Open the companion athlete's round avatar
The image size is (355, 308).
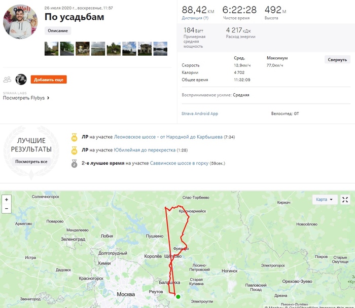coord(21,80)
